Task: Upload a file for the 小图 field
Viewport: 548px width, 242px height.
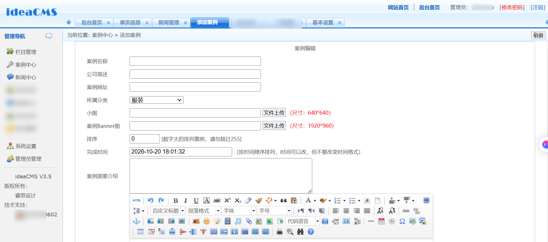Action: tap(274, 113)
